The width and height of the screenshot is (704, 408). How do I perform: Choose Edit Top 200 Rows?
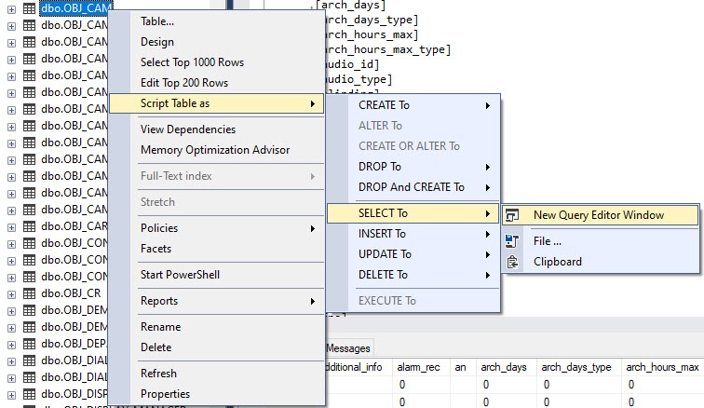coord(184,83)
